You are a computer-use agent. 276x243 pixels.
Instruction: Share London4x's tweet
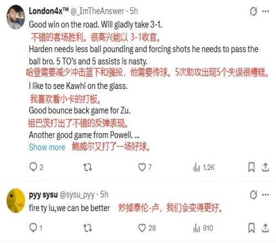click(266, 167)
